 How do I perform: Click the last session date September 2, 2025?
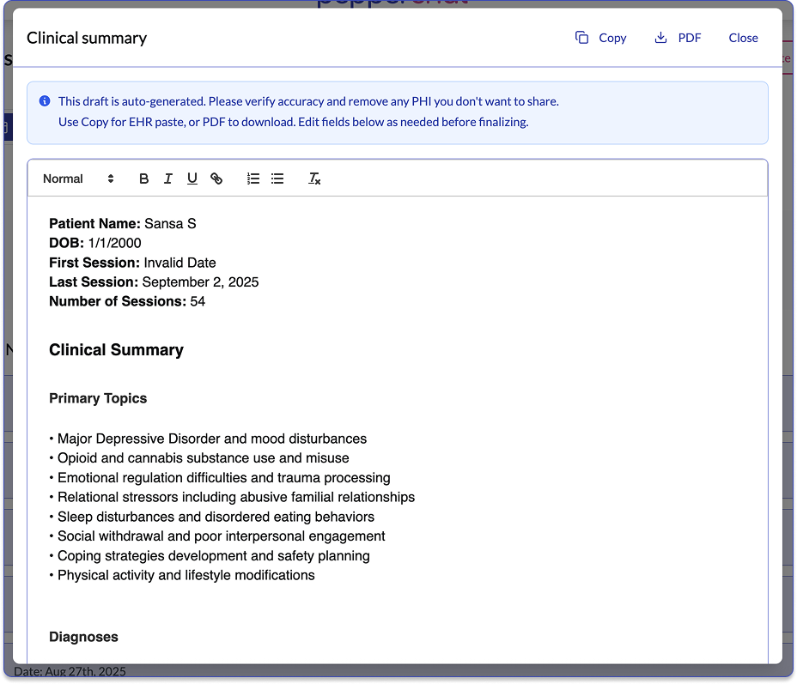click(x=200, y=281)
